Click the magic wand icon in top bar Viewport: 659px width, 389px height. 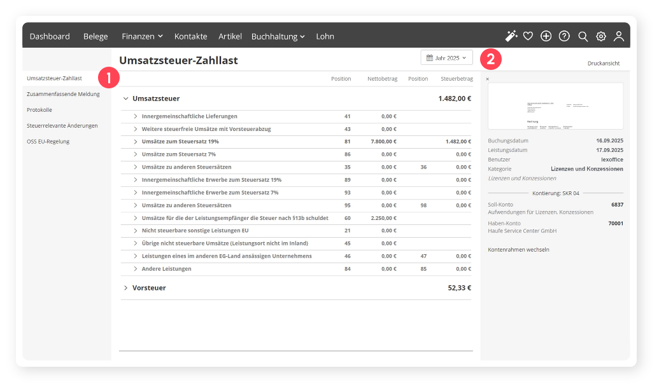[511, 36]
